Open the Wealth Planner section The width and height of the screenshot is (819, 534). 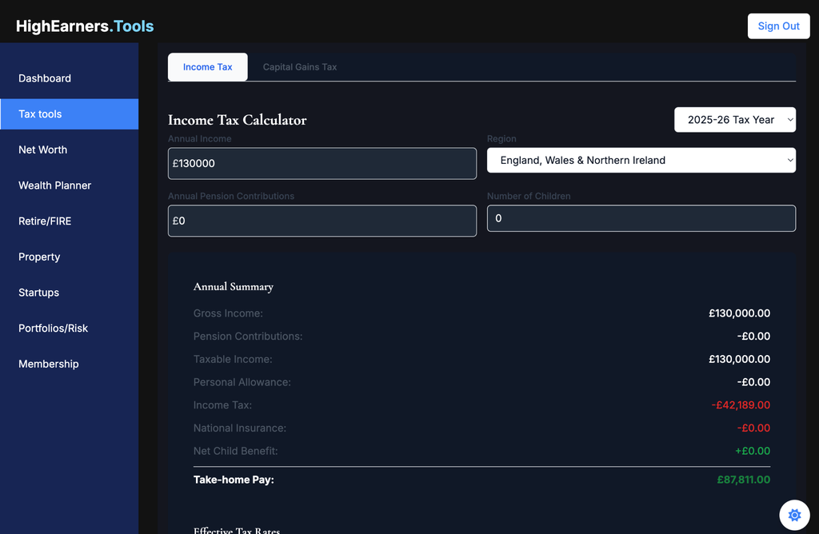pyautogui.click(x=55, y=185)
